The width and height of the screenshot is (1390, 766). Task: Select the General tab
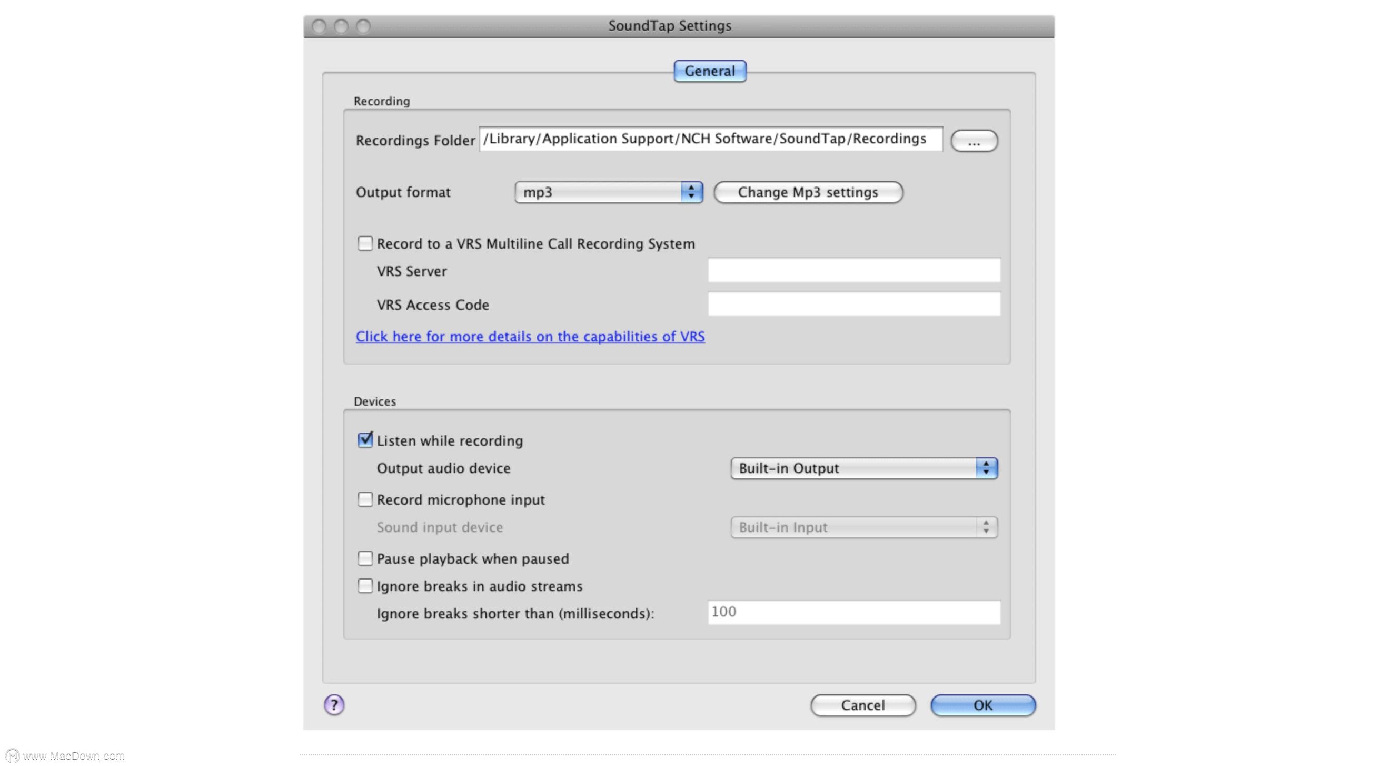710,71
